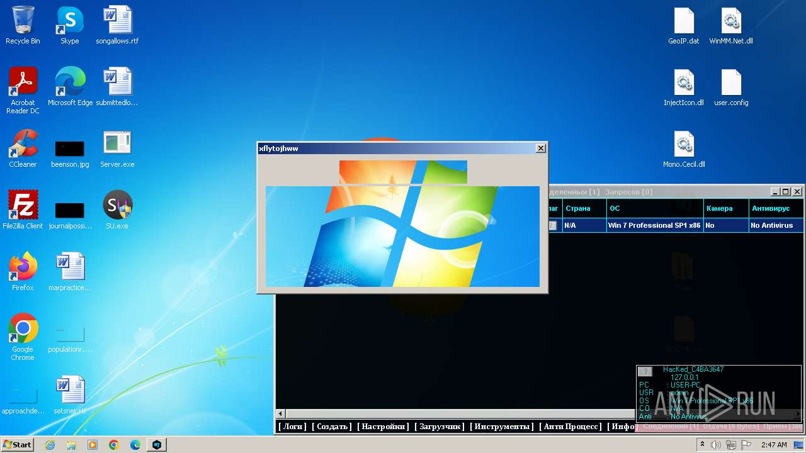
Task: Select the songallows.rtf document icon
Action: coord(117,25)
